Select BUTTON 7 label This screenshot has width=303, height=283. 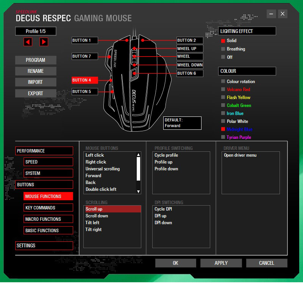84,56
